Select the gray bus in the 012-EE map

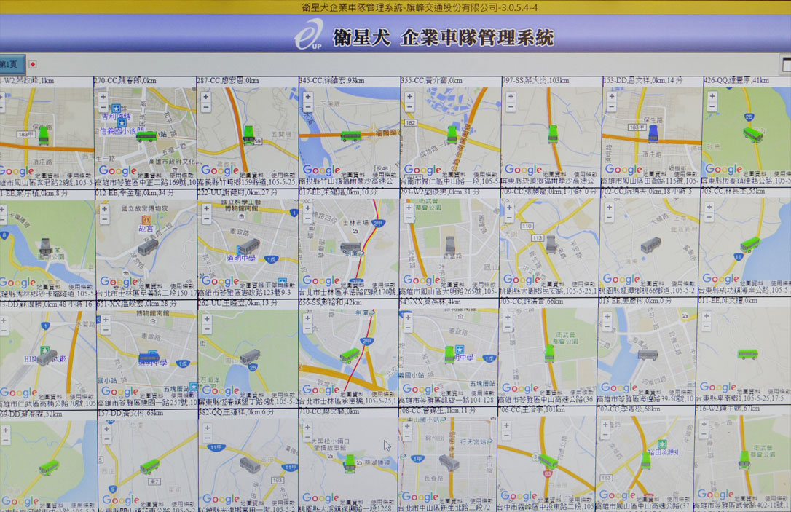[148, 247]
